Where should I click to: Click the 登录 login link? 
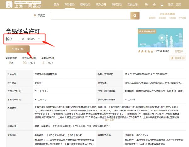point(171,5)
